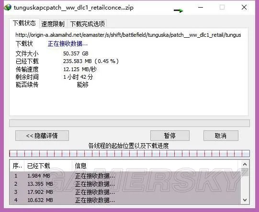Click the 剩余时间 label
259x212 pixels.
point(27,77)
